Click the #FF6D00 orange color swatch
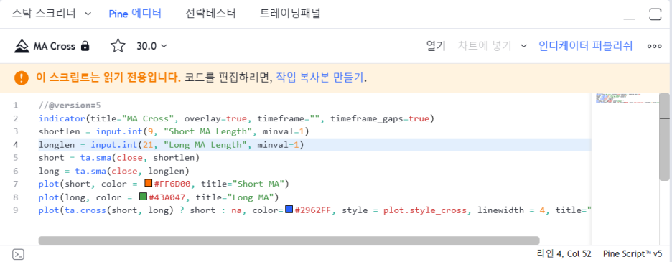The width and height of the screenshot is (672, 262). click(149, 183)
